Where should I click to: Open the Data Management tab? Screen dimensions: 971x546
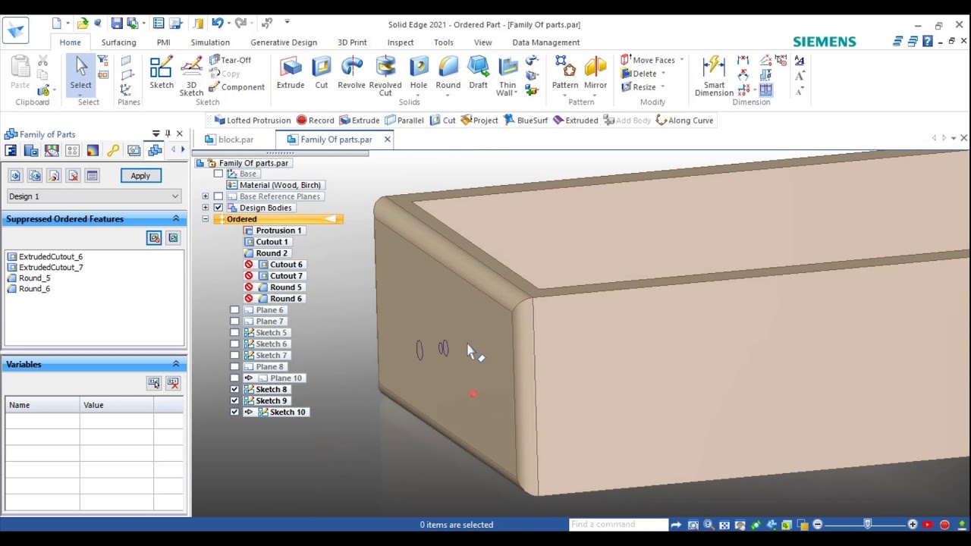tap(545, 42)
